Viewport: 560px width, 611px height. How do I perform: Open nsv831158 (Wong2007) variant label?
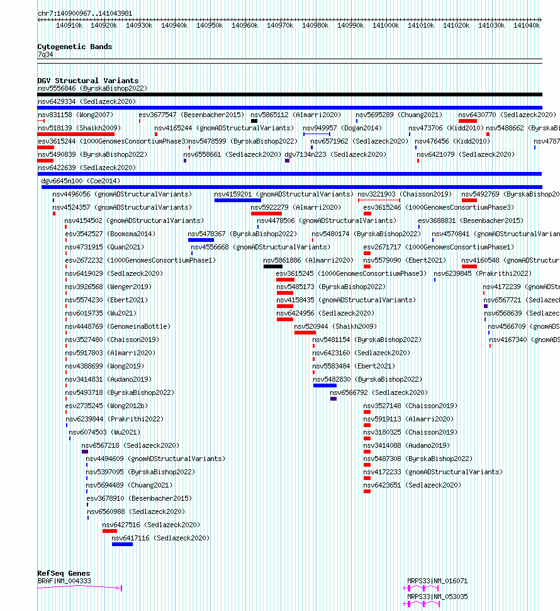click(76, 115)
